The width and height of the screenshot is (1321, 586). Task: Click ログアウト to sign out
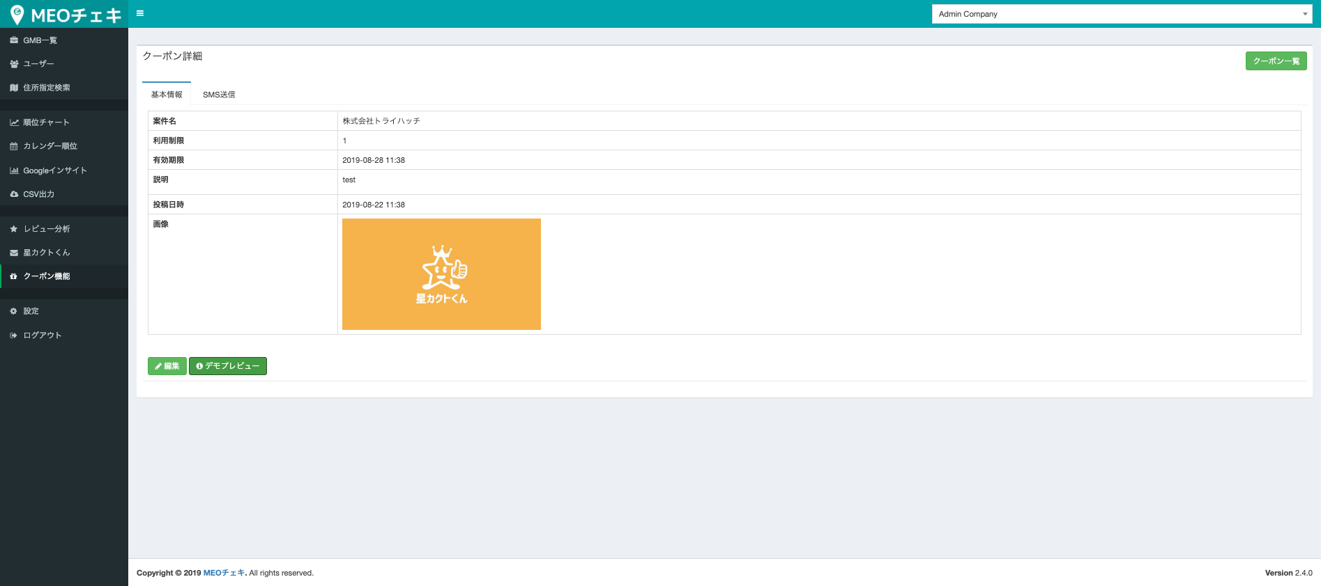click(x=64, y=335)
